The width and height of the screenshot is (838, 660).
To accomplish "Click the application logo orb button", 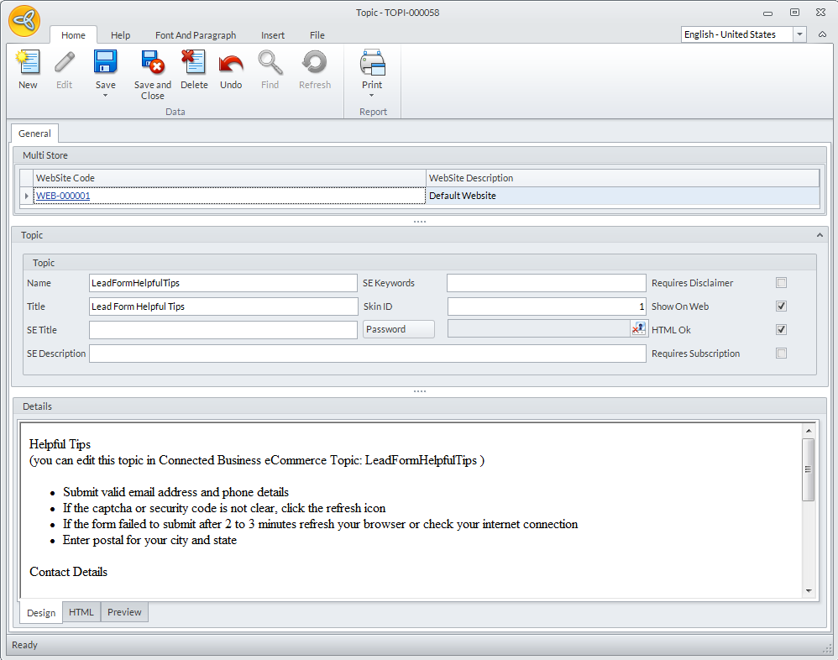I will (24, 21).
